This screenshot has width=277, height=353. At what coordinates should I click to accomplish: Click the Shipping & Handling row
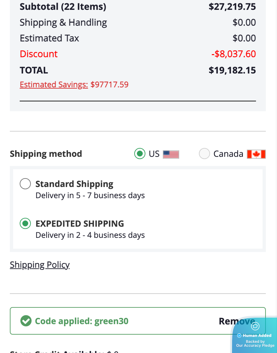pos(63,22)
